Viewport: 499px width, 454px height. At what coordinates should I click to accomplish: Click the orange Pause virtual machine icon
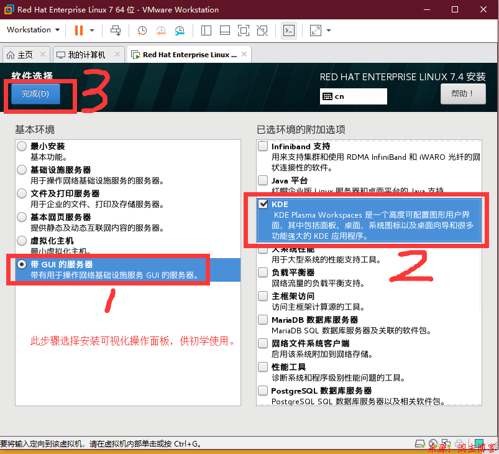(x=78, y=30)
